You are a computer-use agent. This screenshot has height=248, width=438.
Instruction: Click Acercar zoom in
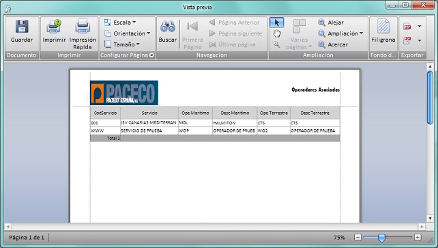click(333, 44)
